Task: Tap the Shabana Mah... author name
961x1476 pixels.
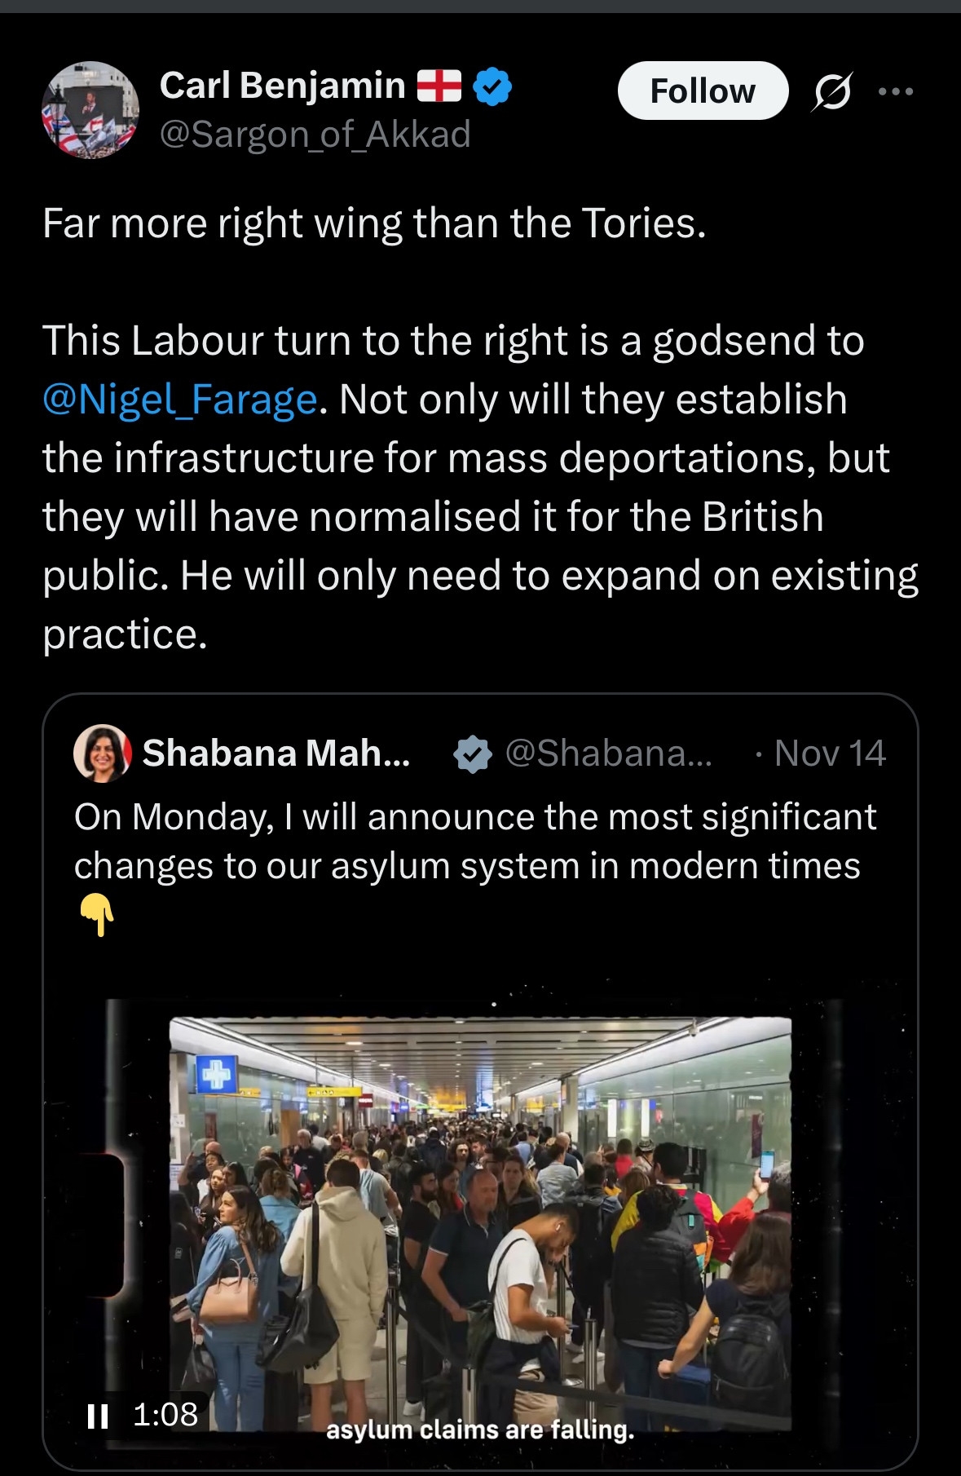Action: tap(276, 753)
